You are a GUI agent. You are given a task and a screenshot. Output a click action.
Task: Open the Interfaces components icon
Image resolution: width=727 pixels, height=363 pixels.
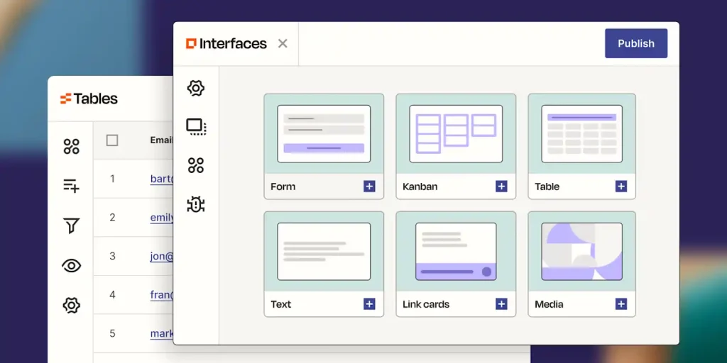pyautogui.click(x=196, y=165)
